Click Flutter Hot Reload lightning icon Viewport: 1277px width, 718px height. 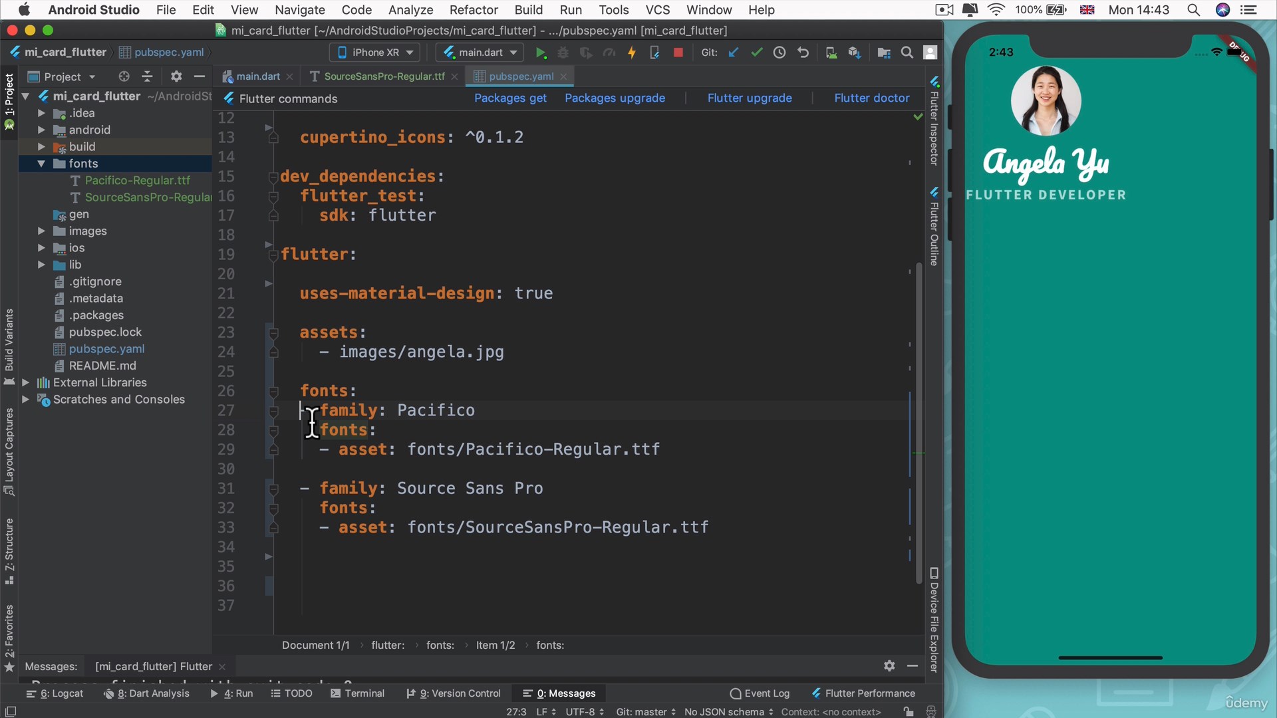click(632, 53)
